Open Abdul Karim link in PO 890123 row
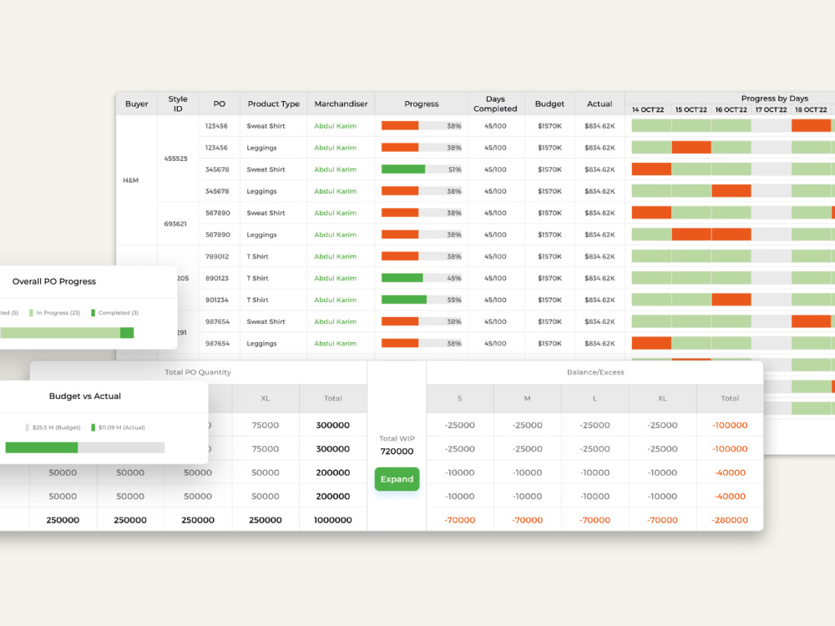 (x=335, y=278)
